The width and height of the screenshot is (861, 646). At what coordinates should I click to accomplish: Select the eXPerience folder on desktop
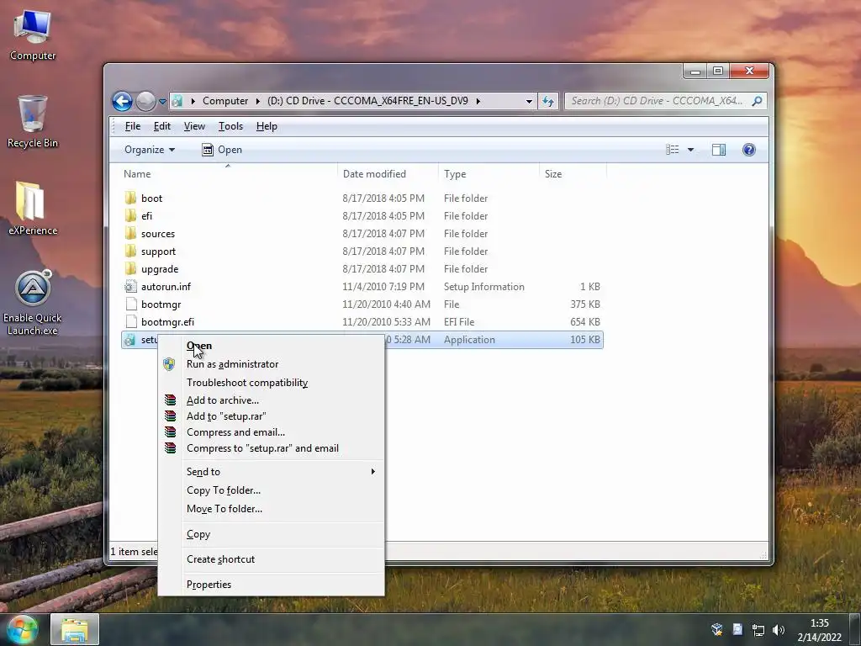pyautogui.click(x=33, y=209)
